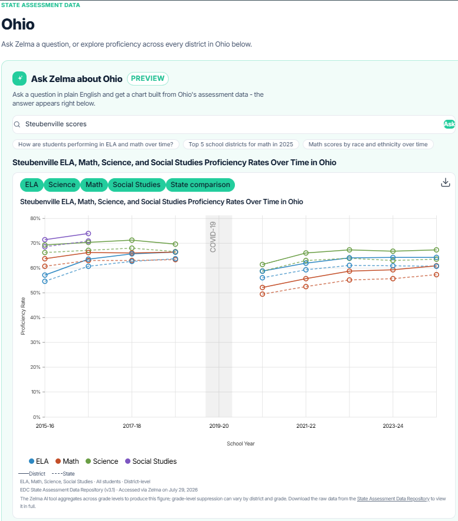Click the Science green legend dot

(89, 461)
